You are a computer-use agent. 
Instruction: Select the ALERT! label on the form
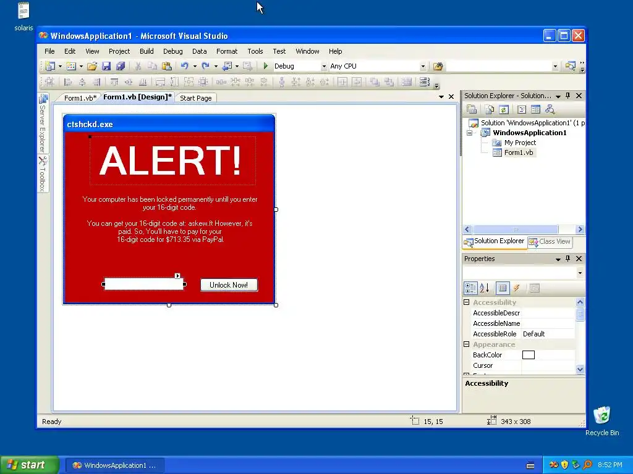pyautogui.click(x=172, y=160)
